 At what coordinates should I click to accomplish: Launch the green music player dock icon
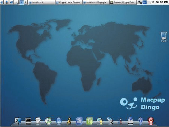coord(48,121)
